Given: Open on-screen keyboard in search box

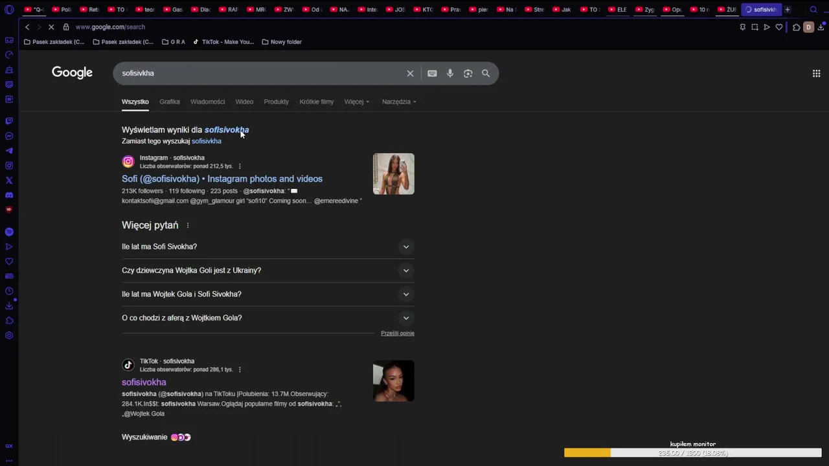Looking at the screenshot, I should pyautogui.click(x=432, y=73).
